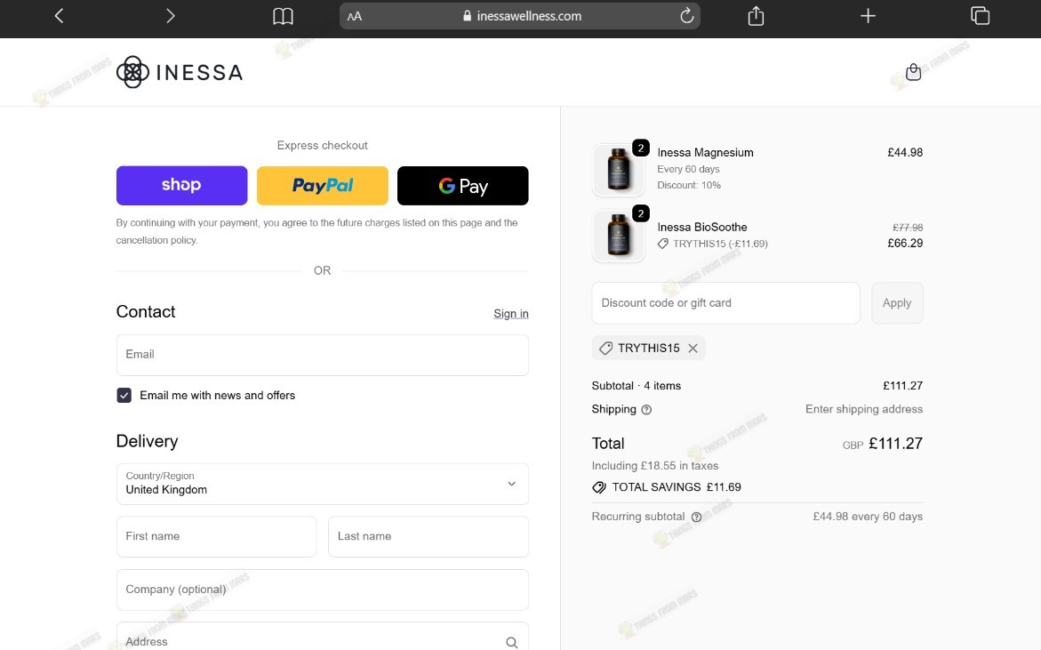Show all open tabs icon
1041x650 pixels.
click(x=980, y=16)
